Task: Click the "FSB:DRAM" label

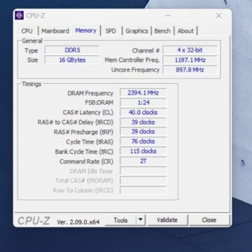Action: 99,103
